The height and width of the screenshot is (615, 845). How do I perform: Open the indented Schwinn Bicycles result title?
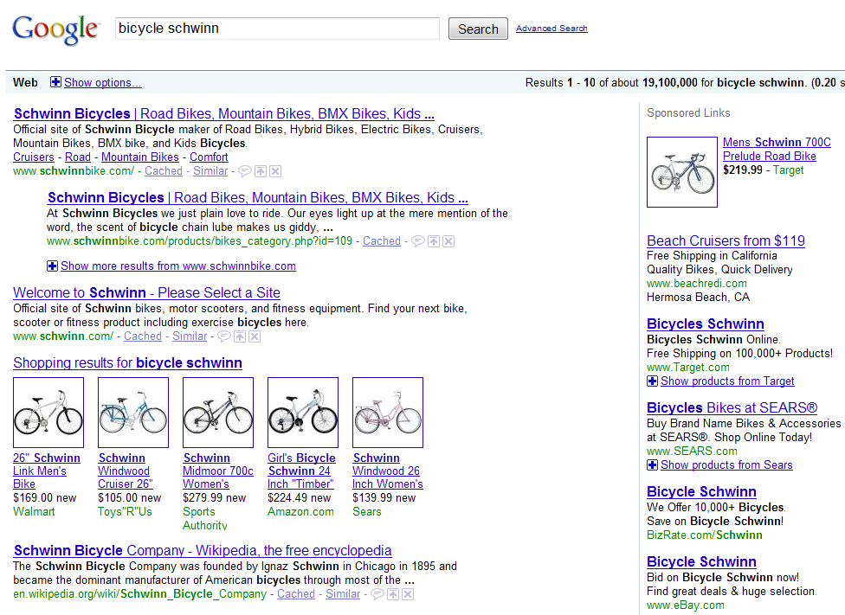coord(258,197)
